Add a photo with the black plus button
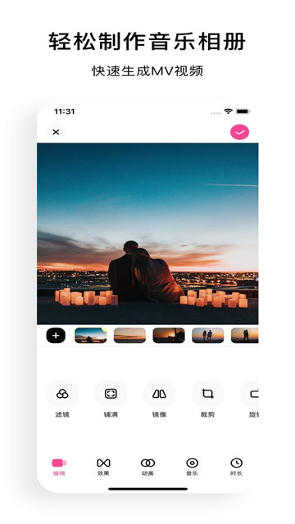 click(x=56, y=335)
